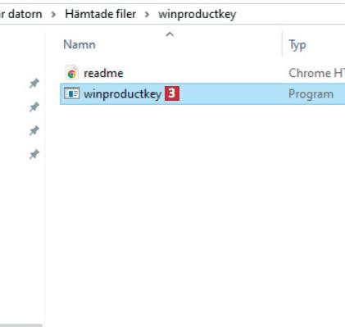
Task: Open the 'Hämtade filer' breadcrumb folder
Action: pyautogui.click(x=101, y=14)
